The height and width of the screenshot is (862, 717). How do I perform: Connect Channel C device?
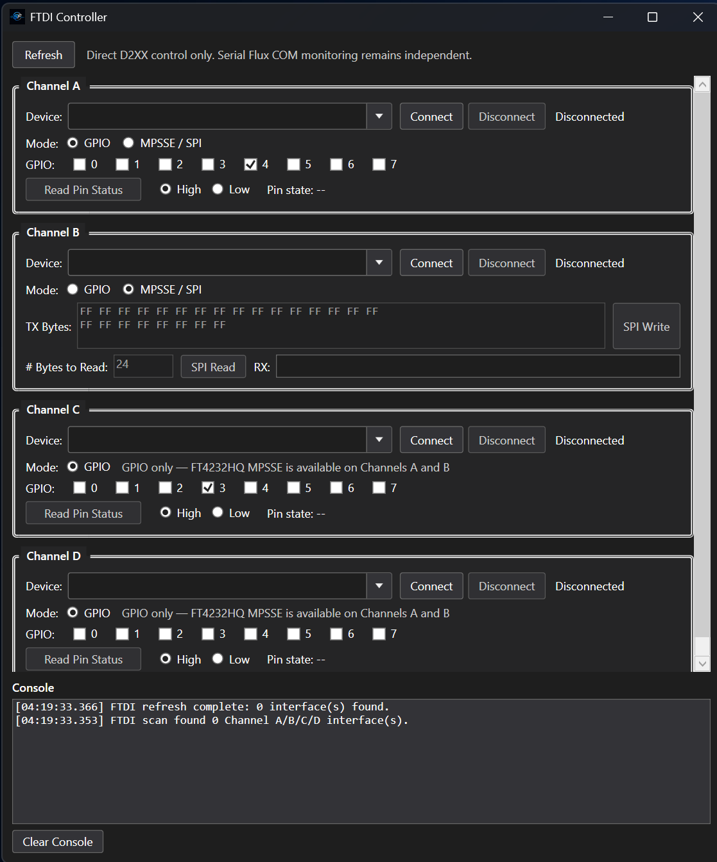[x=431, y=440]
